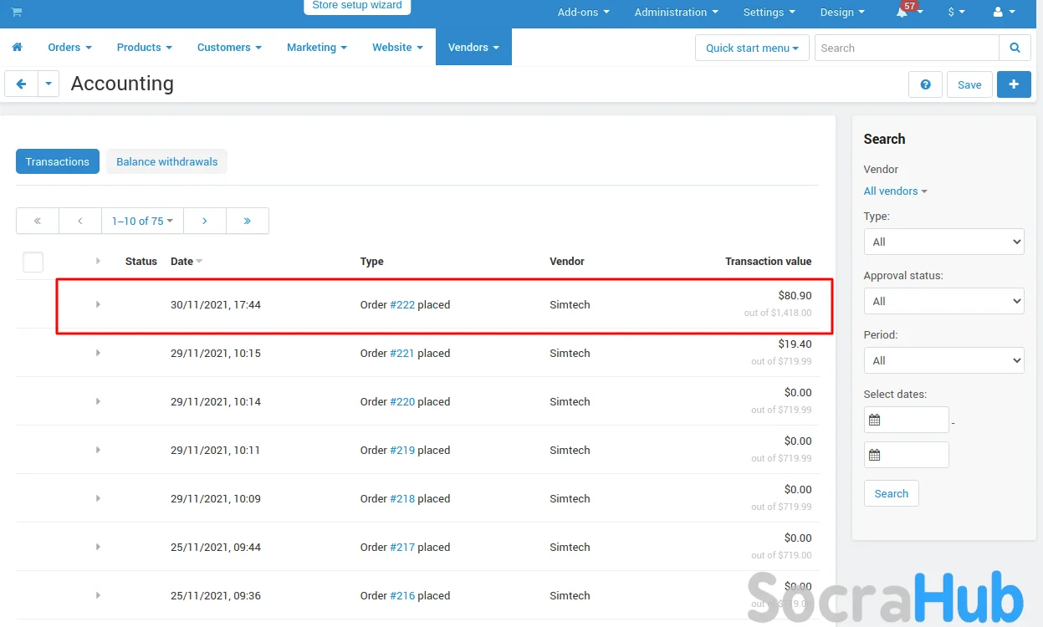Click the first Select dates start field
The height and width of the screenshot is (627, 1043).
(906, 420)
